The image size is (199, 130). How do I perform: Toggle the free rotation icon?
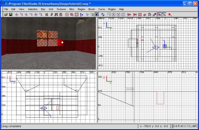[103, 15]
